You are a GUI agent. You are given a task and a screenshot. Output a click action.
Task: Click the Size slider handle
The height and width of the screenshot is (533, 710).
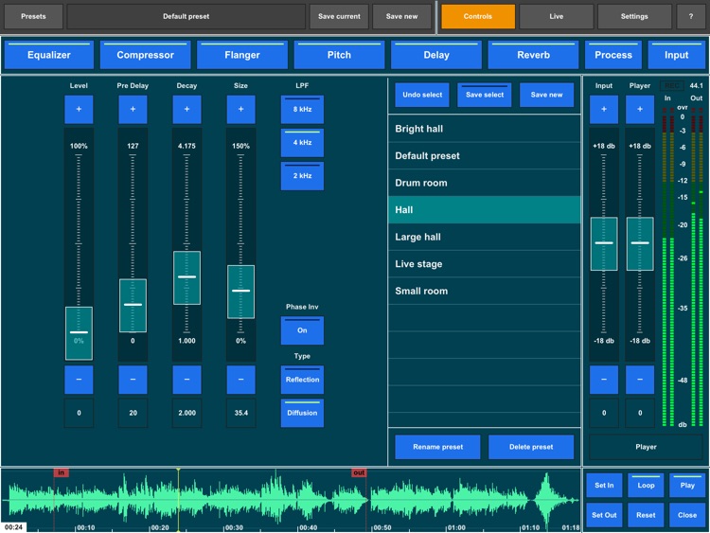click(x=240, y=292)
